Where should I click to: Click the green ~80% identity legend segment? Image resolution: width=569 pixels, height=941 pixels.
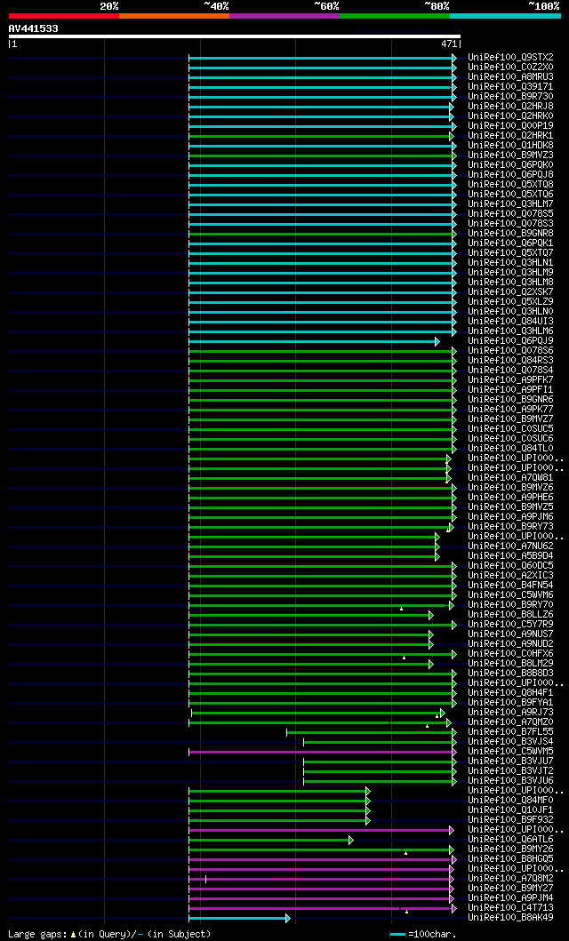(395, 16)
